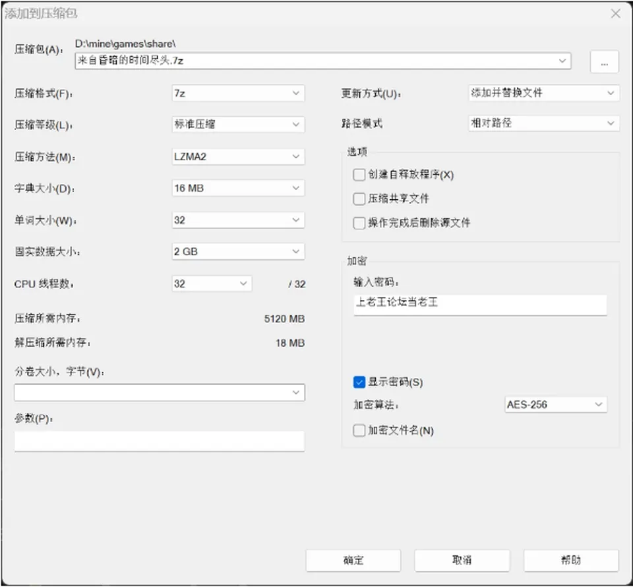Expand the 固实数据大小 dropdown showing 2 GB
This screenshot has height=587, width=633.
(x=238, y=251)
